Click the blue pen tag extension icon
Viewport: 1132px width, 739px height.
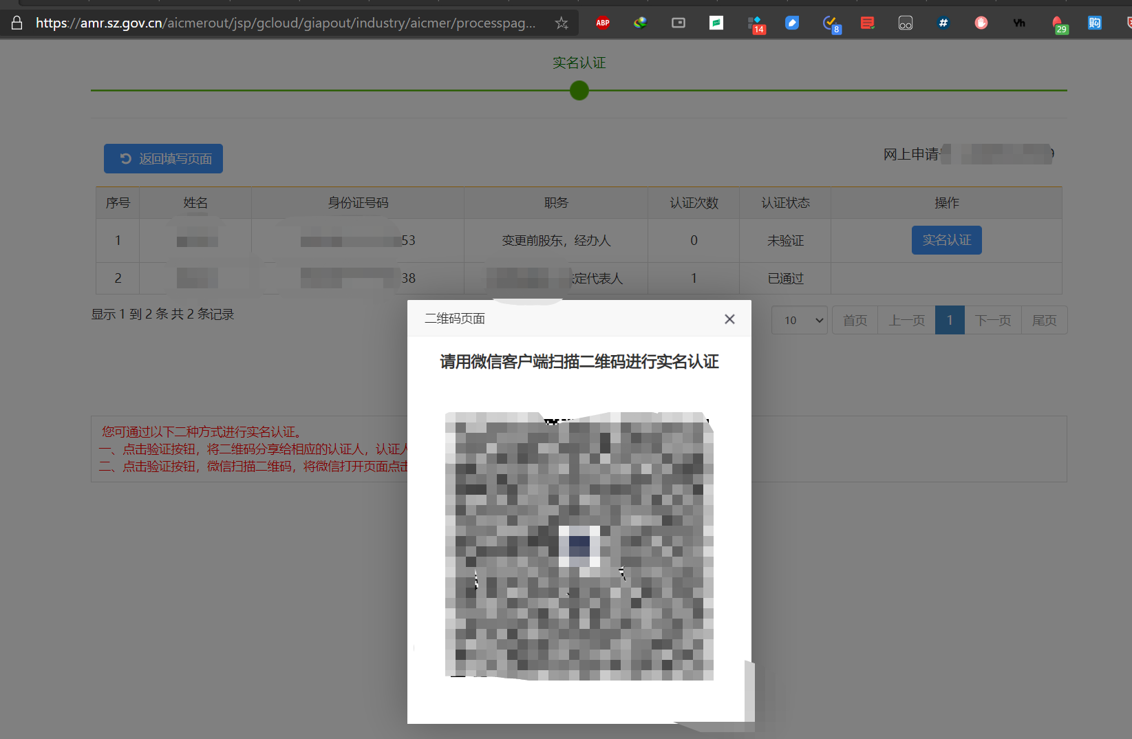(x=792, y=23)
